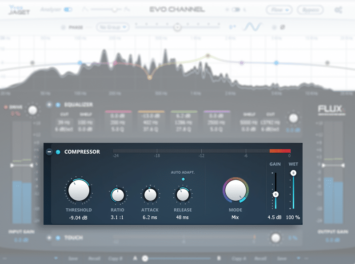
Task: Expand the Touch section icon
Action: click(x=49, y=238)
